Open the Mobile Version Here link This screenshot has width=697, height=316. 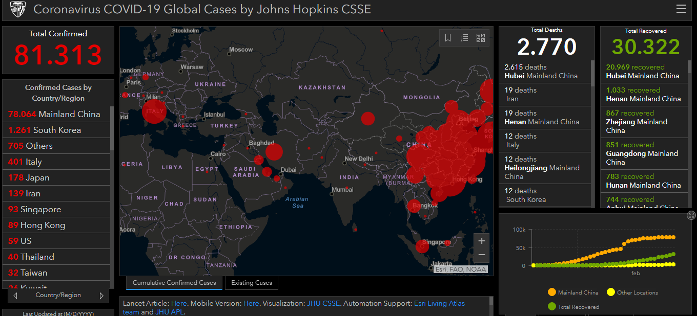coord(251,303)
